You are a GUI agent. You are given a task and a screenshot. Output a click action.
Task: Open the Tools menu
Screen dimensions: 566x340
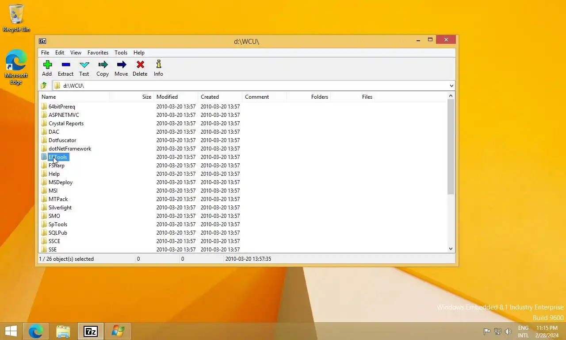(x=121, y=53)
